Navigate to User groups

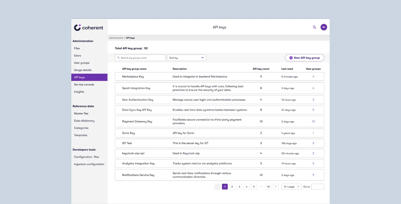82,63
